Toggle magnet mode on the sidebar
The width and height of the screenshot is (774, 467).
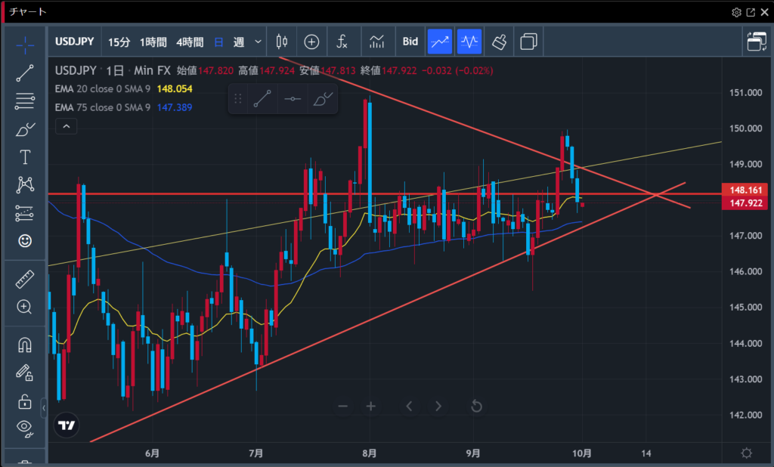[25, 345]
